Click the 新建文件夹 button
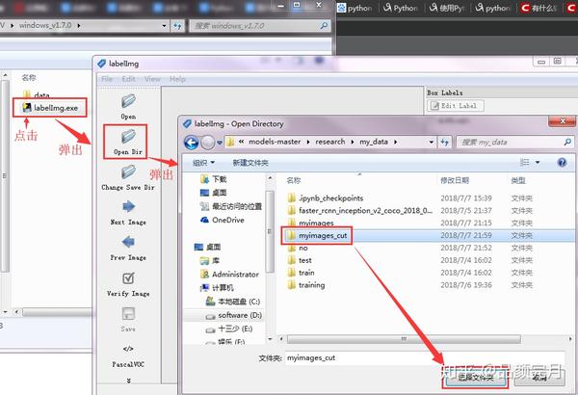 point(250,163)
